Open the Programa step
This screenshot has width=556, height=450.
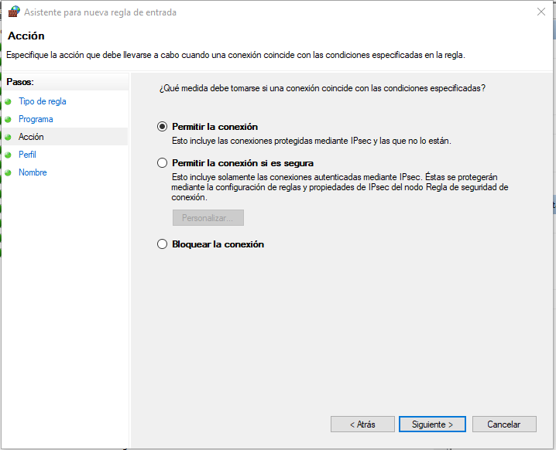pyautogui.click(x=36, y=119)
